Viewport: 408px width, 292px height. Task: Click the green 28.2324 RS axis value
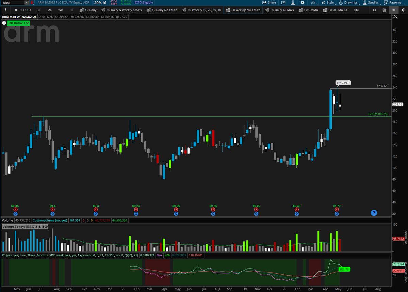click(x=398, y=264)
